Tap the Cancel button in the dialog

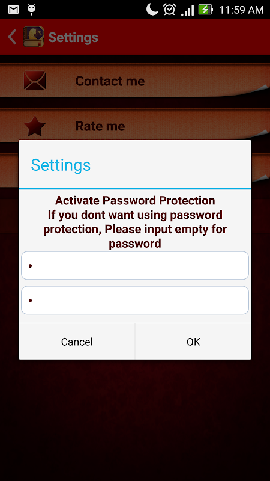(x=77, y=342)
